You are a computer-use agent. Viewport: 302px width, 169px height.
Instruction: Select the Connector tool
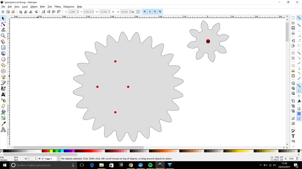point(3,130)
